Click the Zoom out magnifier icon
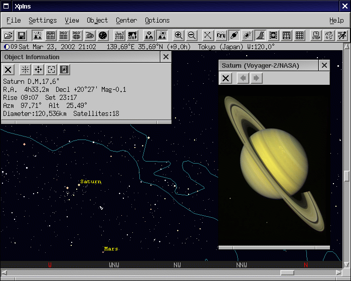The height and width of the screenshot is (281, 351). coord(192,36)
